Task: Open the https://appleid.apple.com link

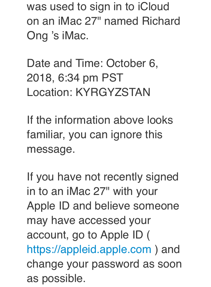Action: [89, 250]
